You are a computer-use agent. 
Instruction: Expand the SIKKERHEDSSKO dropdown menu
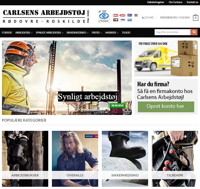point(77,32)
